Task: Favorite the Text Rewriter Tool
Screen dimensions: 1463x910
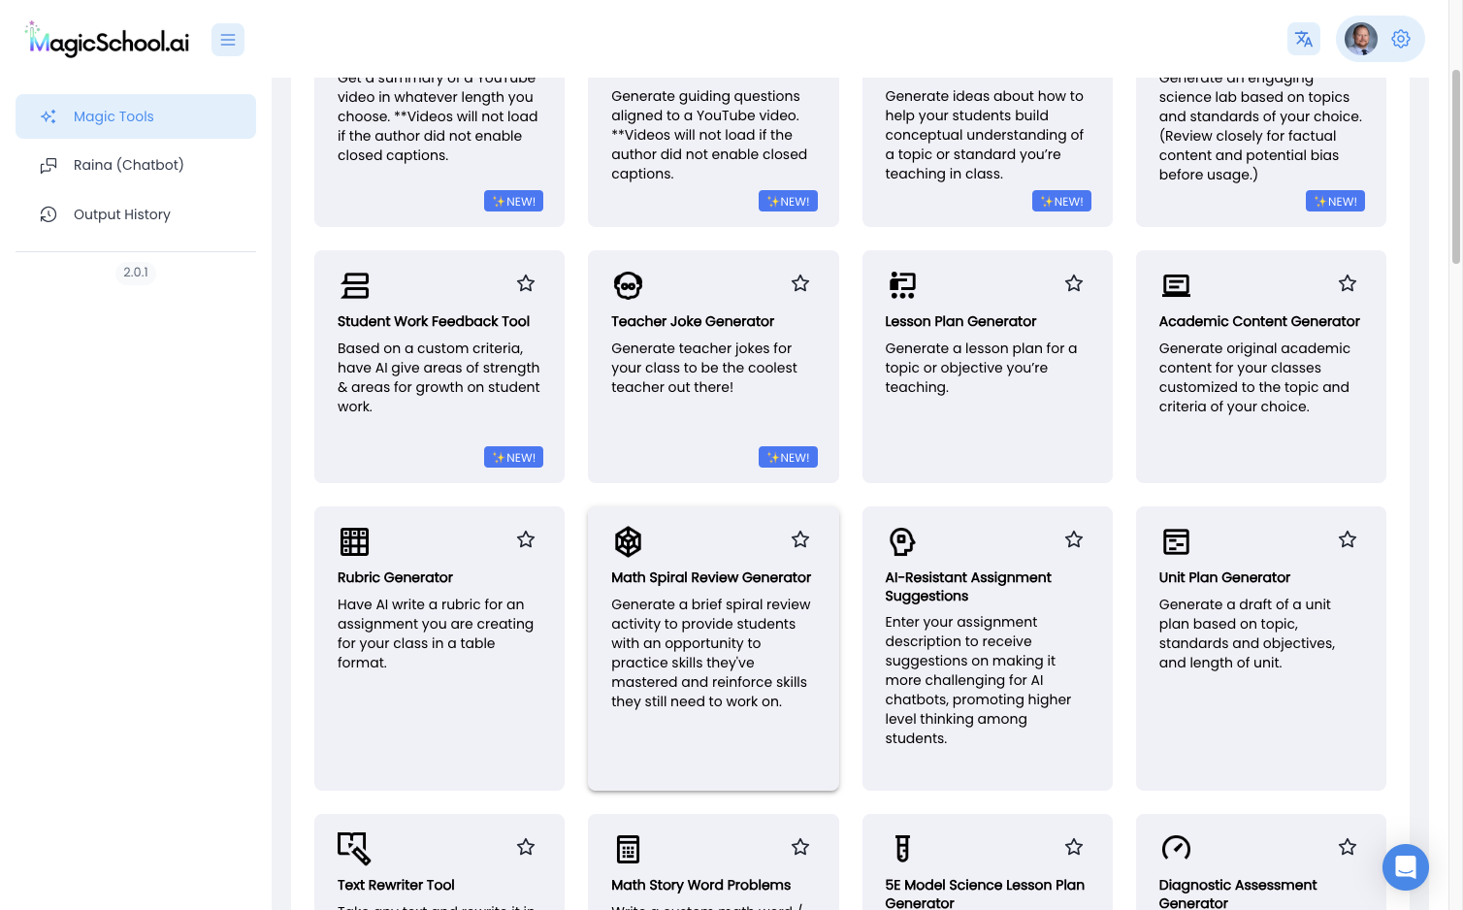Action: coord(526,847)
